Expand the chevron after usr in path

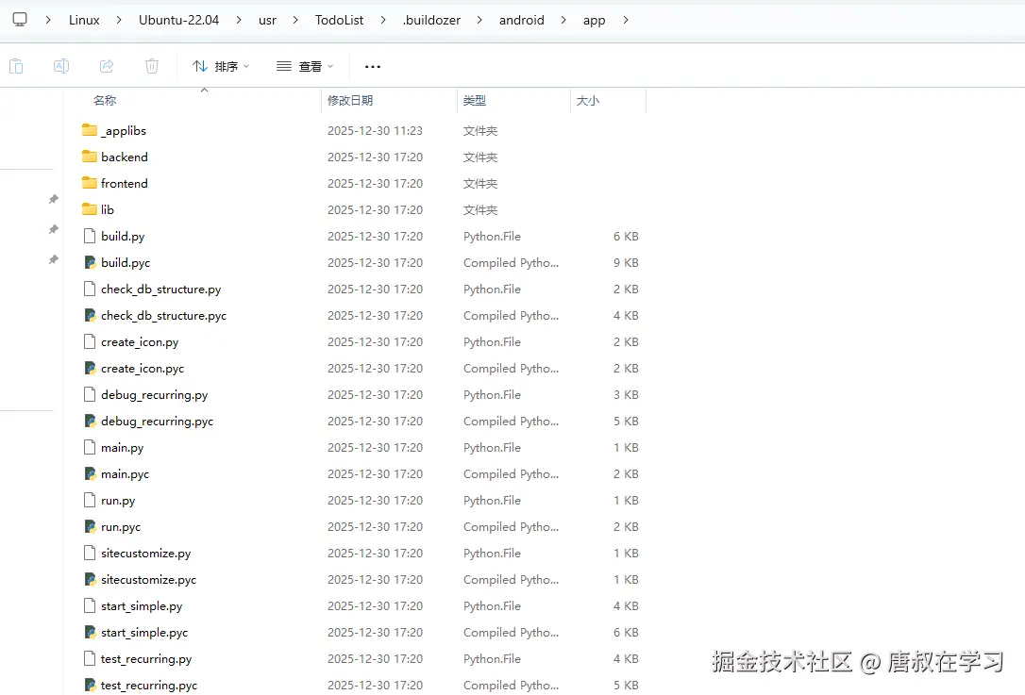click(x=295, y=20)
